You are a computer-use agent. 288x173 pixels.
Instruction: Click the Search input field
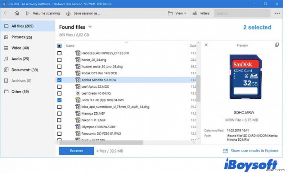[x=242, y=13]
